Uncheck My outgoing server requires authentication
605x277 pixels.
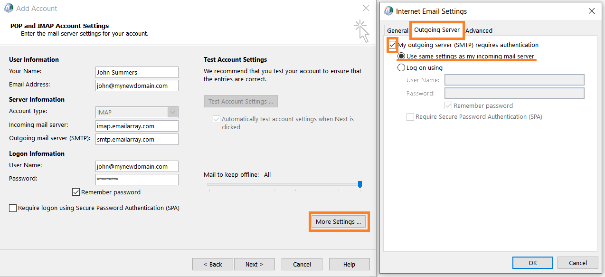(x=392, y=45)
